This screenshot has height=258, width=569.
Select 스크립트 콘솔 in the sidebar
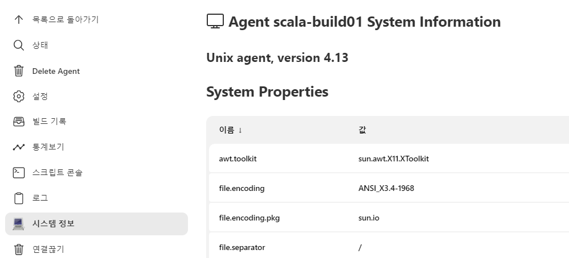(x=96, y=173)
